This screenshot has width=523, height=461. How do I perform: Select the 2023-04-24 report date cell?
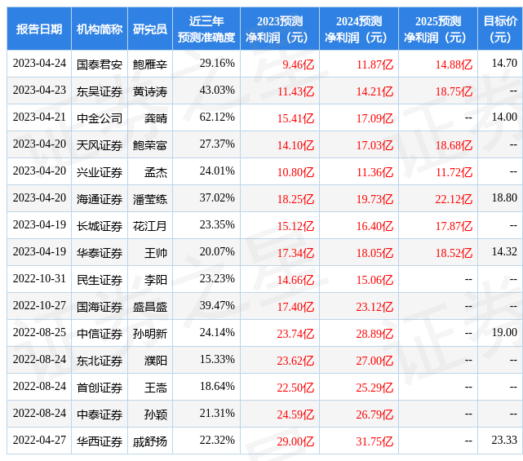tap(39, 64)
